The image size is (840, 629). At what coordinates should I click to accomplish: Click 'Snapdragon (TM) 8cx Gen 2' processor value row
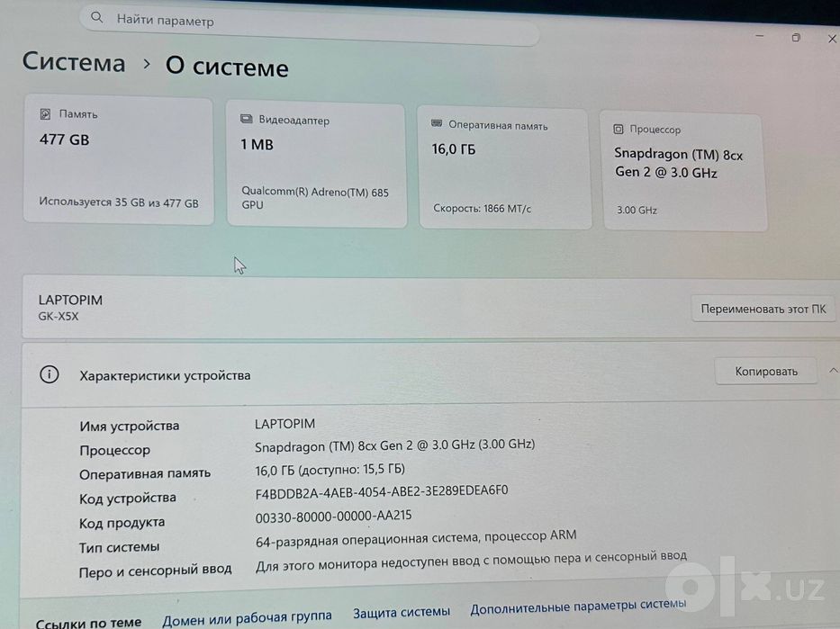point(395,446)
